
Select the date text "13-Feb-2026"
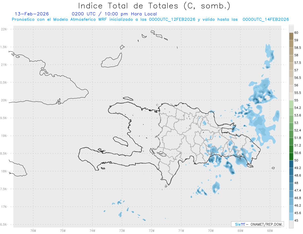[32, 14]
